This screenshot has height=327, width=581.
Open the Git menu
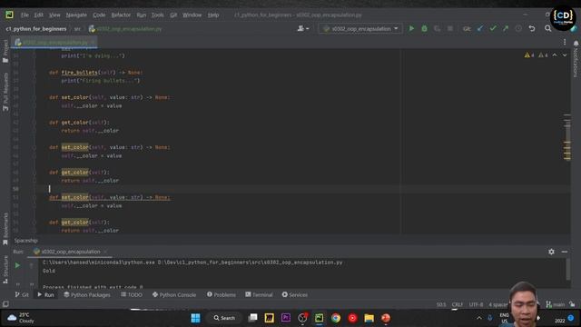click(x=173, y=15)
